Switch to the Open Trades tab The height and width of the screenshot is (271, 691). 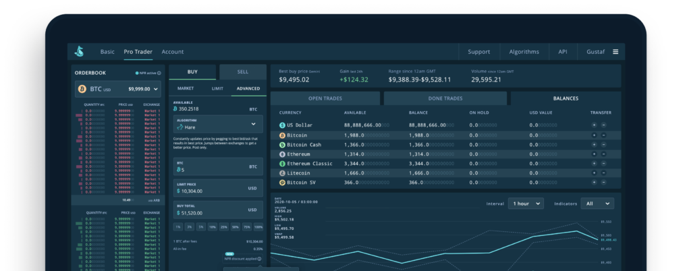click(325, 98)
